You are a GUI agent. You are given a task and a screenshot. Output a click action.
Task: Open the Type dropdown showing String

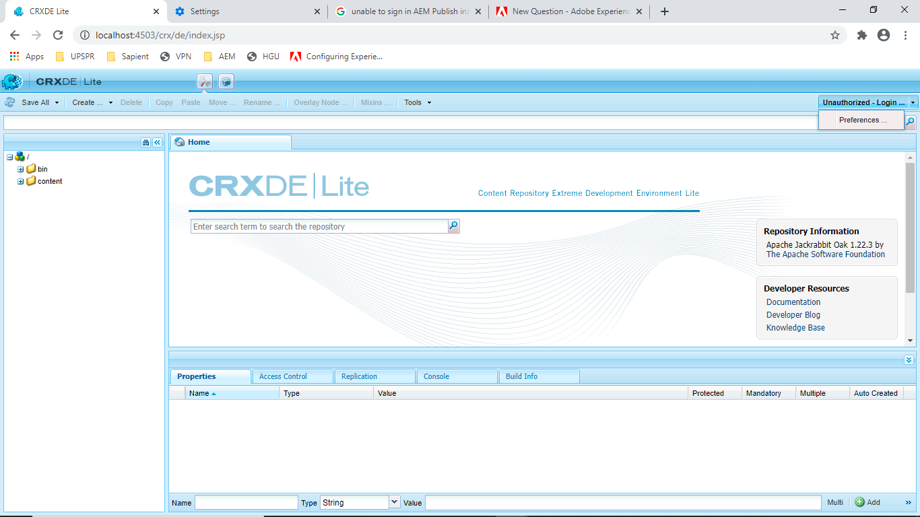tap(393, 502)
